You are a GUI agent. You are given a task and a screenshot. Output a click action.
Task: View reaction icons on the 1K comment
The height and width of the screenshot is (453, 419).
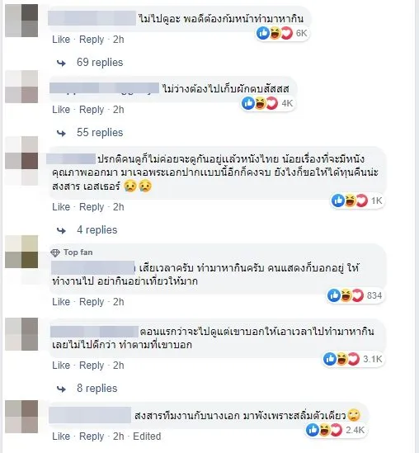(x=350, y=201)
